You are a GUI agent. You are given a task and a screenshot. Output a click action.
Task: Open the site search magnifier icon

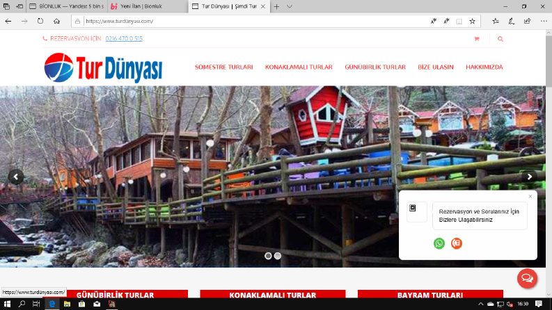500,39
